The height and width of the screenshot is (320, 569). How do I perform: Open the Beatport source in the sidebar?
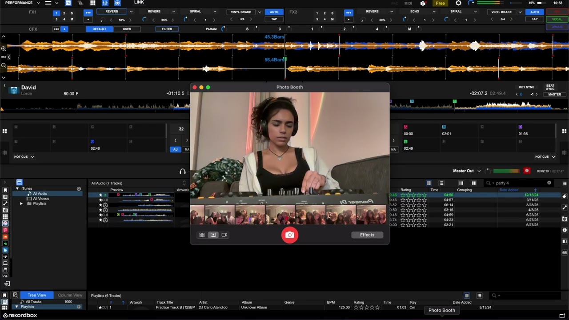point(5,243)
